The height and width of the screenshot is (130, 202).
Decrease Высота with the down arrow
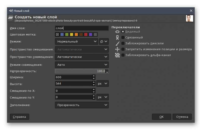click(x=94, y=85)
